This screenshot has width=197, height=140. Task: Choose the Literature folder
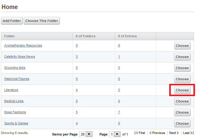tap(182, 90)
